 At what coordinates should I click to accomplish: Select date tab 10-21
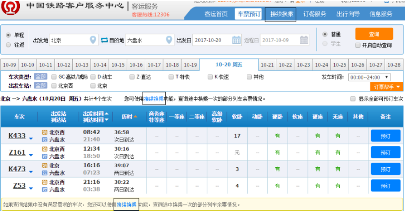267,65
